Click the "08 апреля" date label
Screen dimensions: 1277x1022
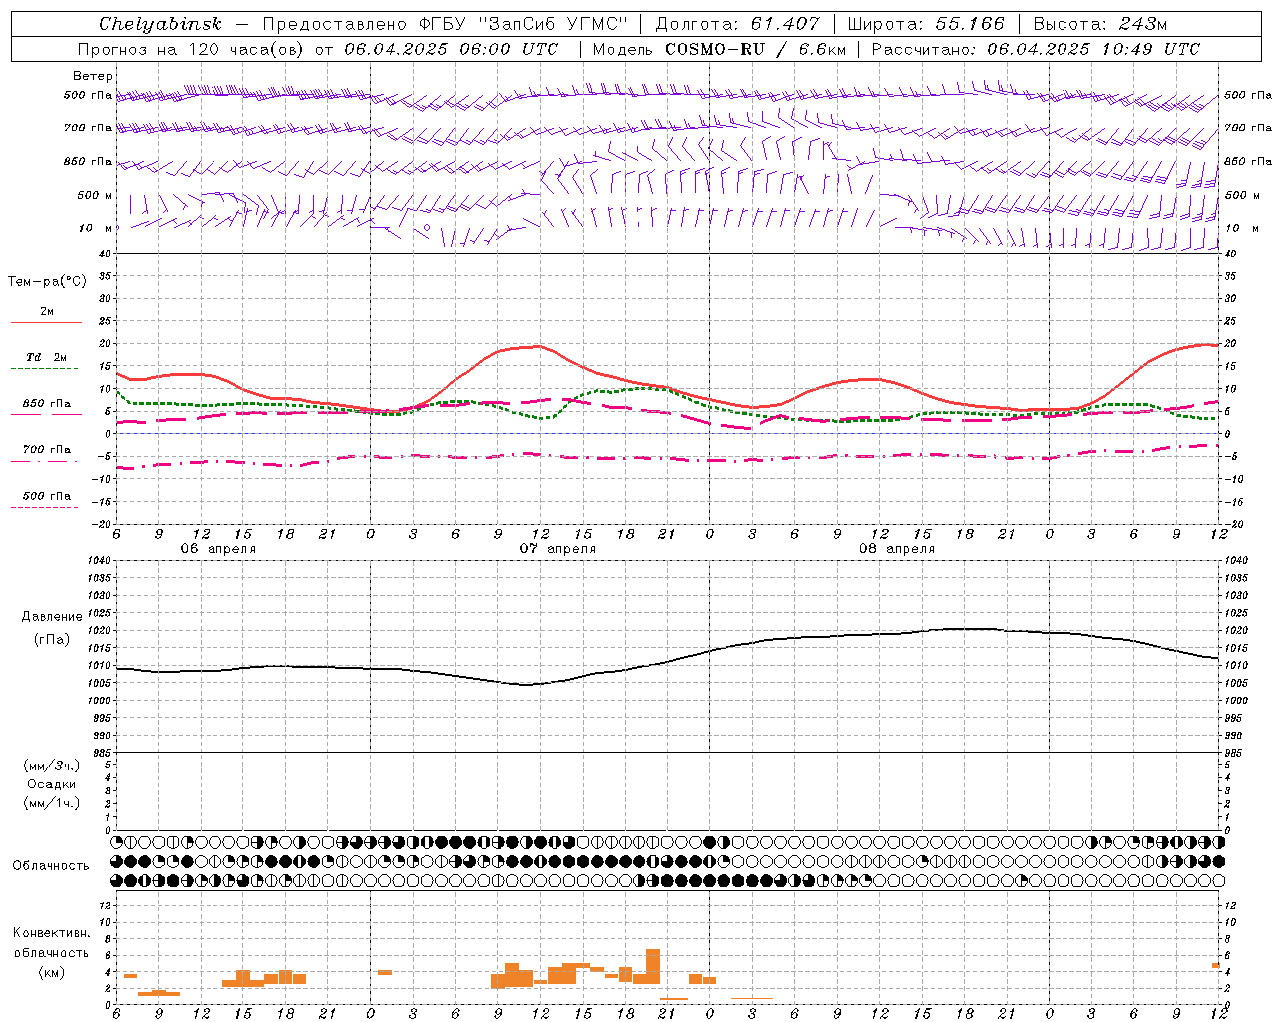[x=897, y=549]
